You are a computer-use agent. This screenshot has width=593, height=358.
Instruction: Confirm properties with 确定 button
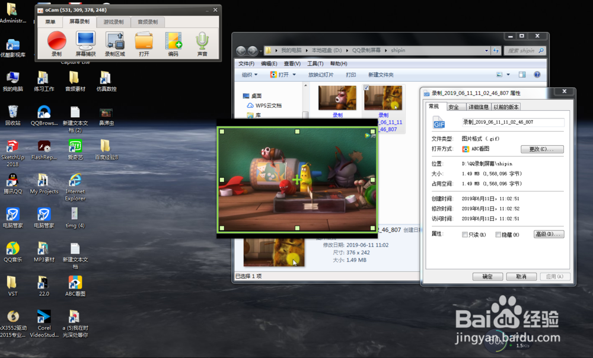click(x=487, y=277)
